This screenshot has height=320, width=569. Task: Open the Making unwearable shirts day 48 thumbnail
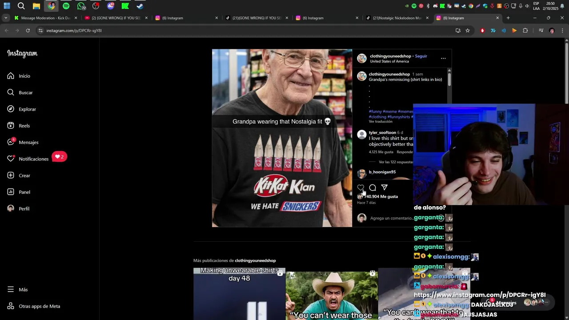[239, 294]
